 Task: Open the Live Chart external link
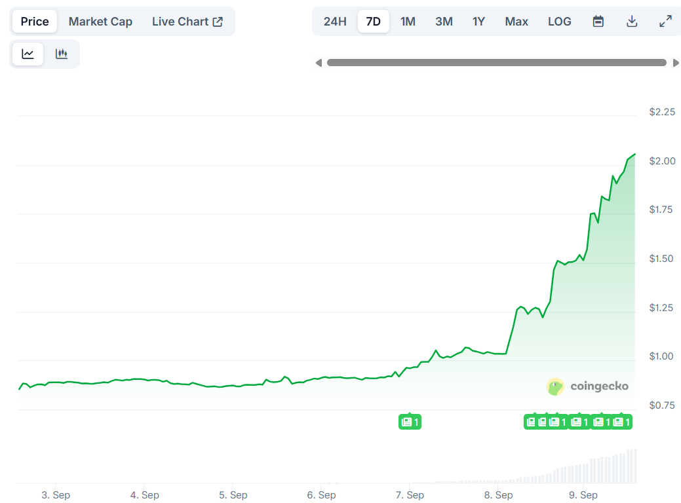click(x=187, y=21)
